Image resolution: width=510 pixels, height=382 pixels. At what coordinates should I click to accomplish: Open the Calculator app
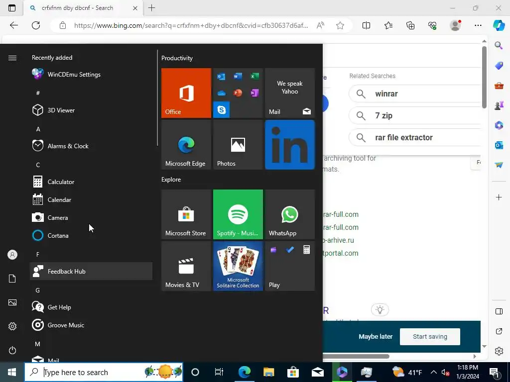[91, 182]
